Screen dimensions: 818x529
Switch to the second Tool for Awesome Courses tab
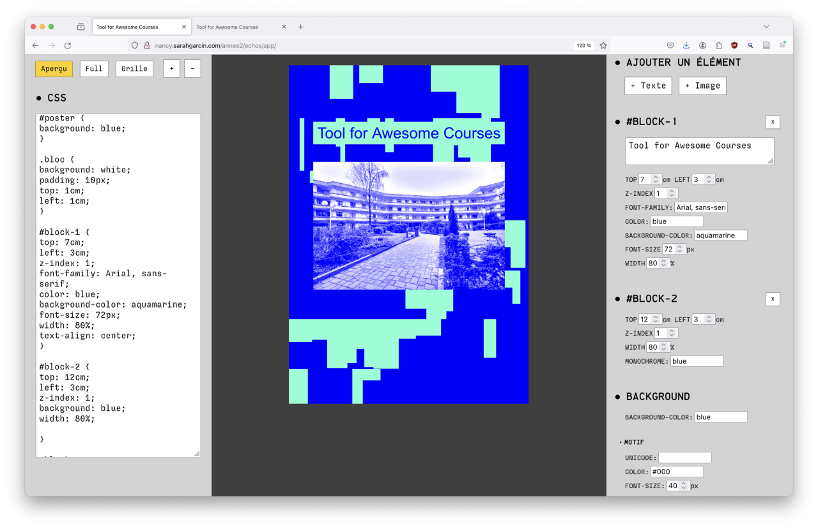pos(236,27)
